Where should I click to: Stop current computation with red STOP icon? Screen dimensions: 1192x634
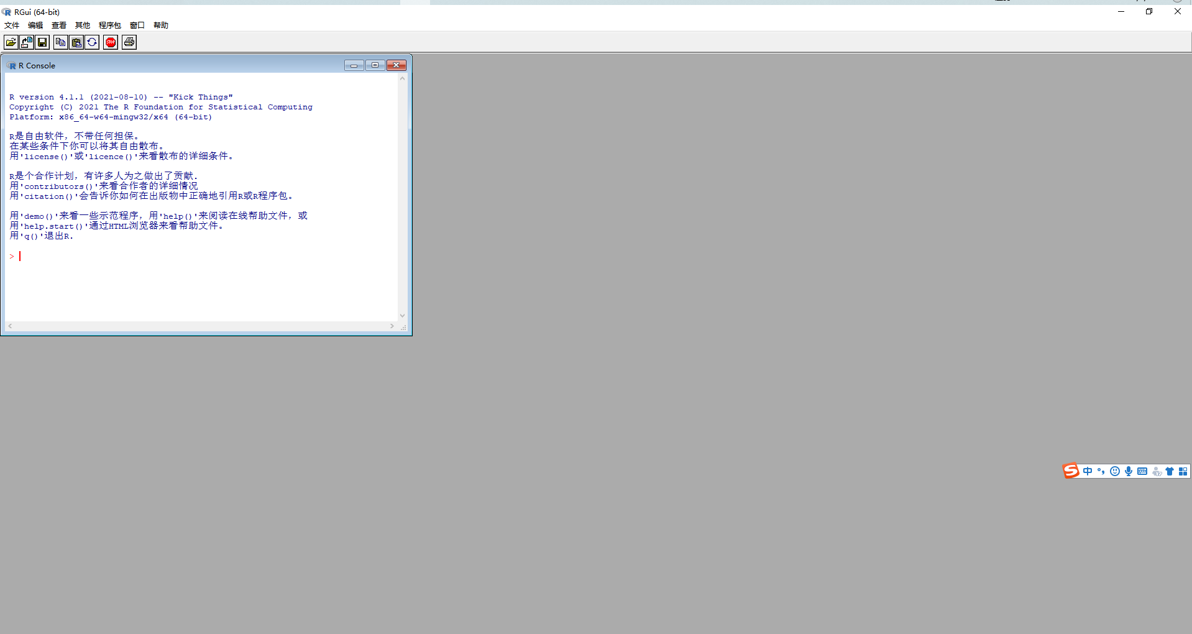click(x=111, y=42)
